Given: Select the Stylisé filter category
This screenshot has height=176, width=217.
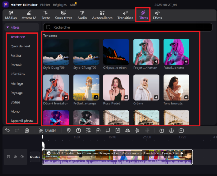Looking at the screenshot, I should 15,102.
